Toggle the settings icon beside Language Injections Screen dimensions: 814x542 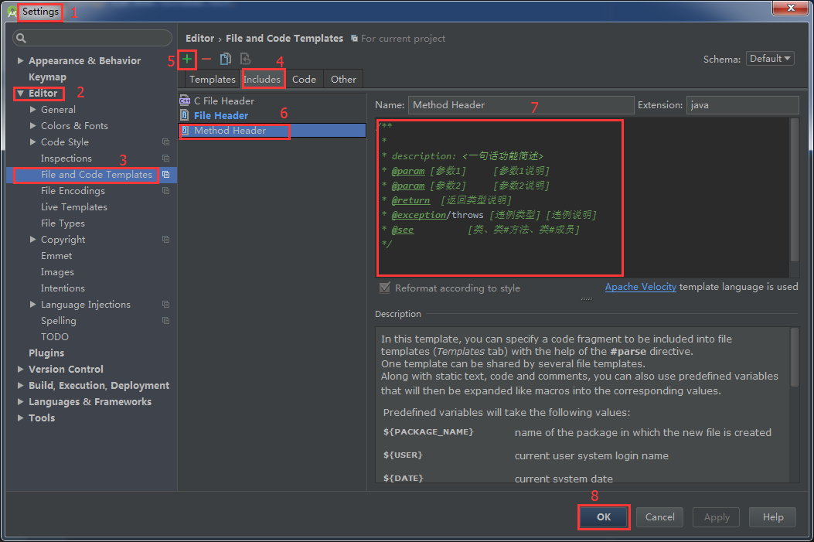pyautogui.click(x=165, y=304)
